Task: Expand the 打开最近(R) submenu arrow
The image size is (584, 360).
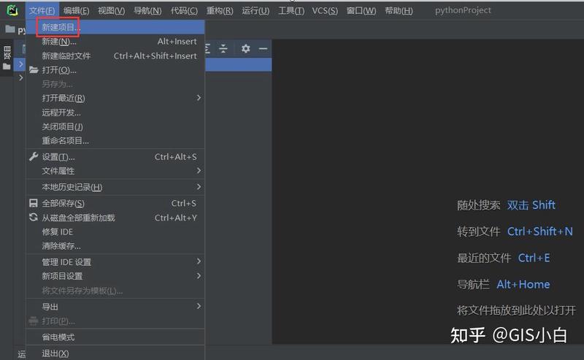Action: (x=199, y=98)
